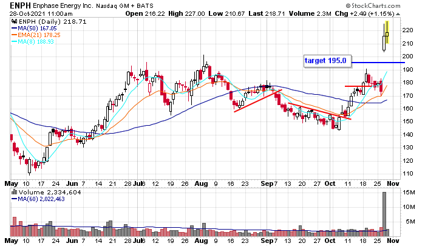Click the orange EMA(21) legend line swatch
This screenshot has width=425, height=246.
(x=15, y=35)
